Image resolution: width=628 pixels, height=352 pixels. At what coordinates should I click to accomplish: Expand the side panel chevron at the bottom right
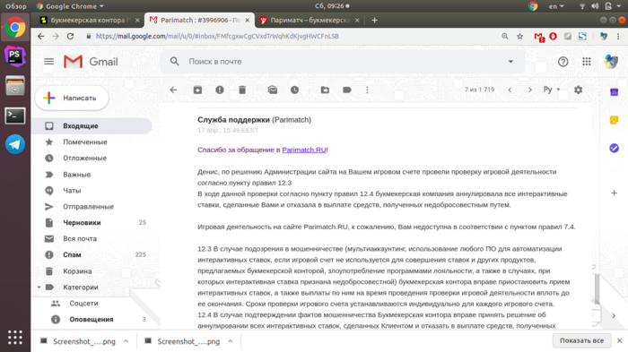614,315
